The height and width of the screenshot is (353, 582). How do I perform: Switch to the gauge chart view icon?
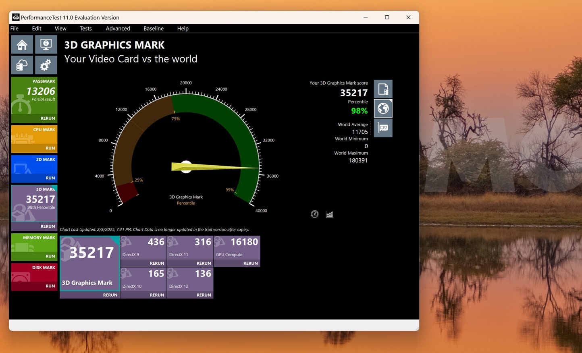[315, 214]
